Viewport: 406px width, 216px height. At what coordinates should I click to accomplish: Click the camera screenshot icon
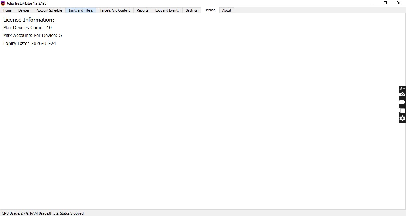pyautogui.click(x=402, y=94)
